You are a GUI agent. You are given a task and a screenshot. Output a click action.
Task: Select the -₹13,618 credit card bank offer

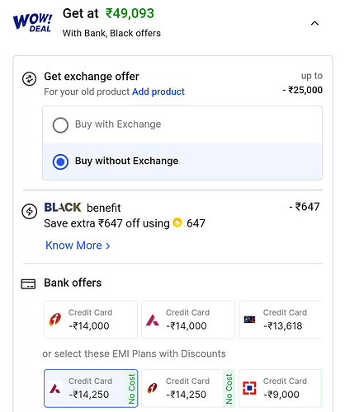281,320
